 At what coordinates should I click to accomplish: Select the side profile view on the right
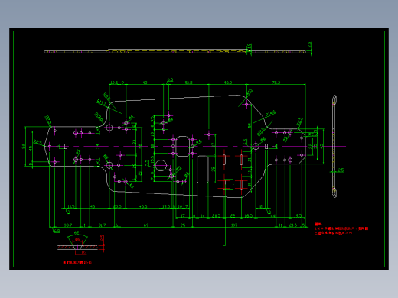334,146
